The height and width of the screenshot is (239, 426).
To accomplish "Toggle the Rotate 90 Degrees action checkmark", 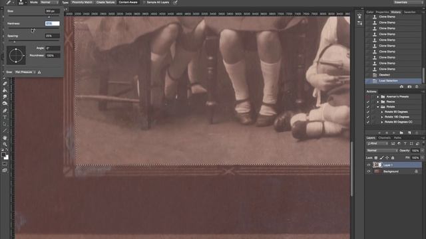I will [x=368, y=112].
